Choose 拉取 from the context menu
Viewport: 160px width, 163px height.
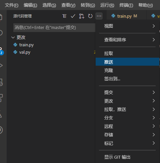click(x=127, y=53)
